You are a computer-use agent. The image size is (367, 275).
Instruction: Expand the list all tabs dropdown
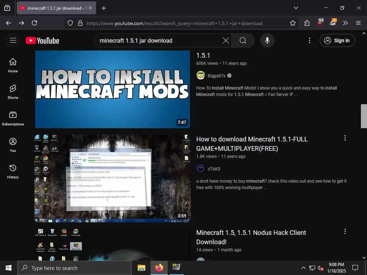pos(296,8)
